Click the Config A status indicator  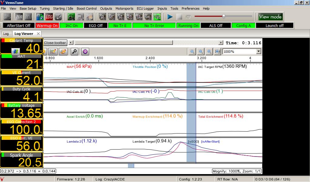(243, 25)
